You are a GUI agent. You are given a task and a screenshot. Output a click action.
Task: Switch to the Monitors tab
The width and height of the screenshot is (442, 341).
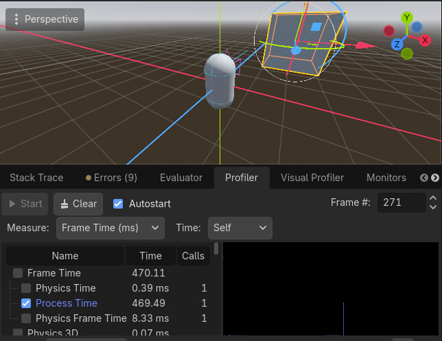(x=386, y=178)
